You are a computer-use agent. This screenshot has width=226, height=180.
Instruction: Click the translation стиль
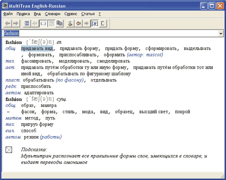[69, 112]
